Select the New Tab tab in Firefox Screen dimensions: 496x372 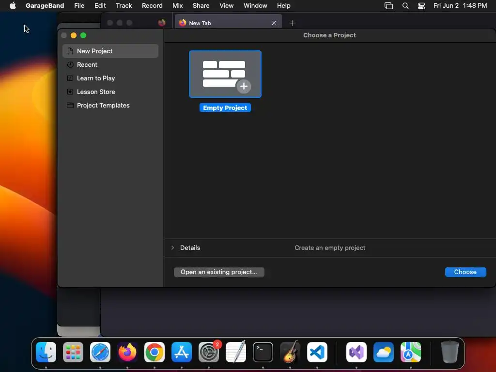click(x=228, y=23)
